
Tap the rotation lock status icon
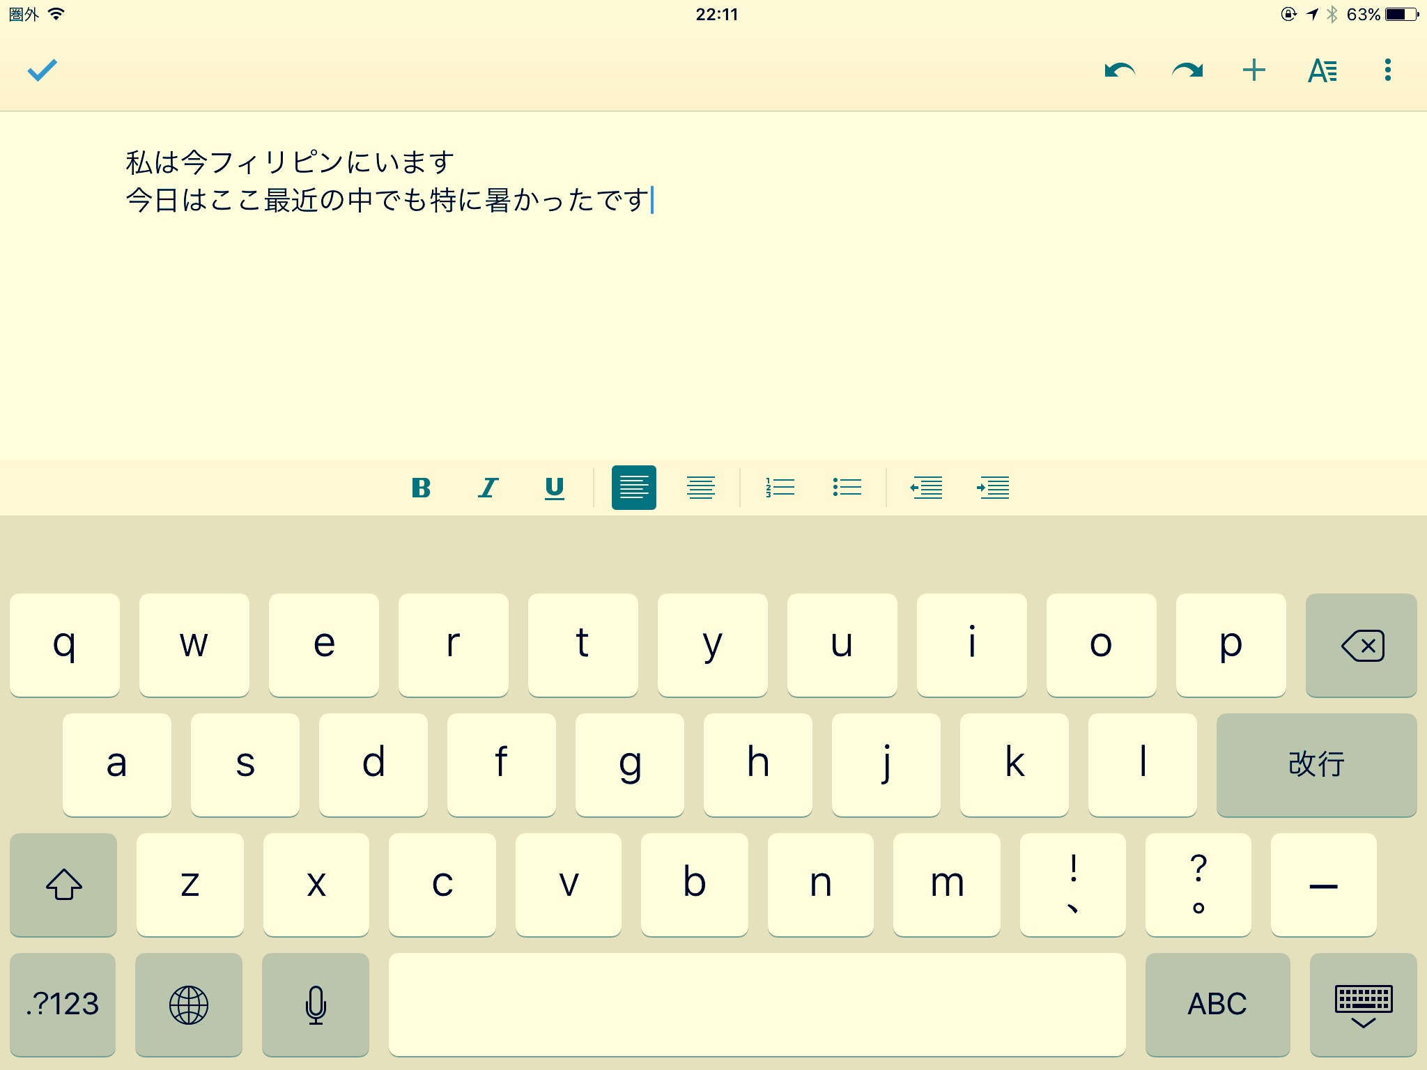(x=1289, y=14)
